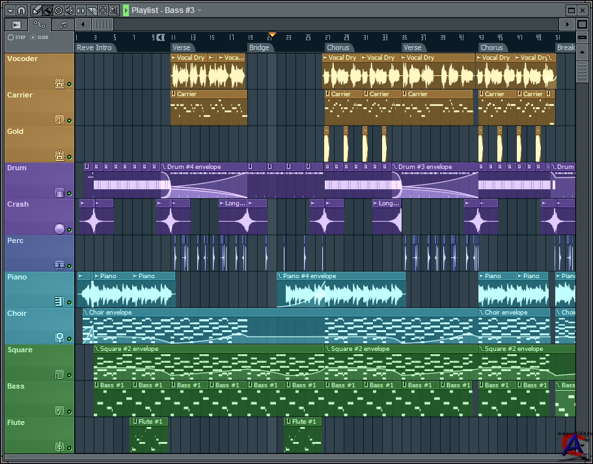The image size is (593, 464).
Task: Expand the Playlist - Bass #3 pattern selector
Action: click(200, 10)
